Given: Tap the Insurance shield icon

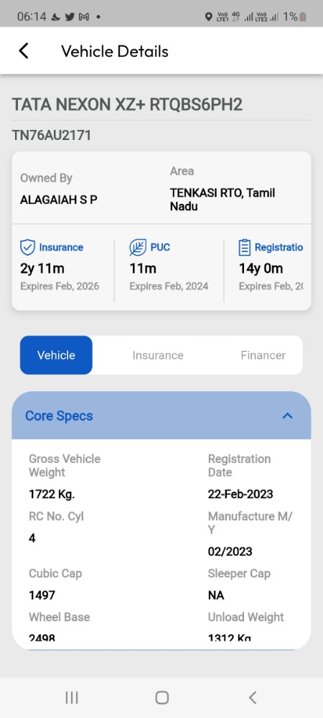Looking at the screenshot, I should tap(27, 247).
